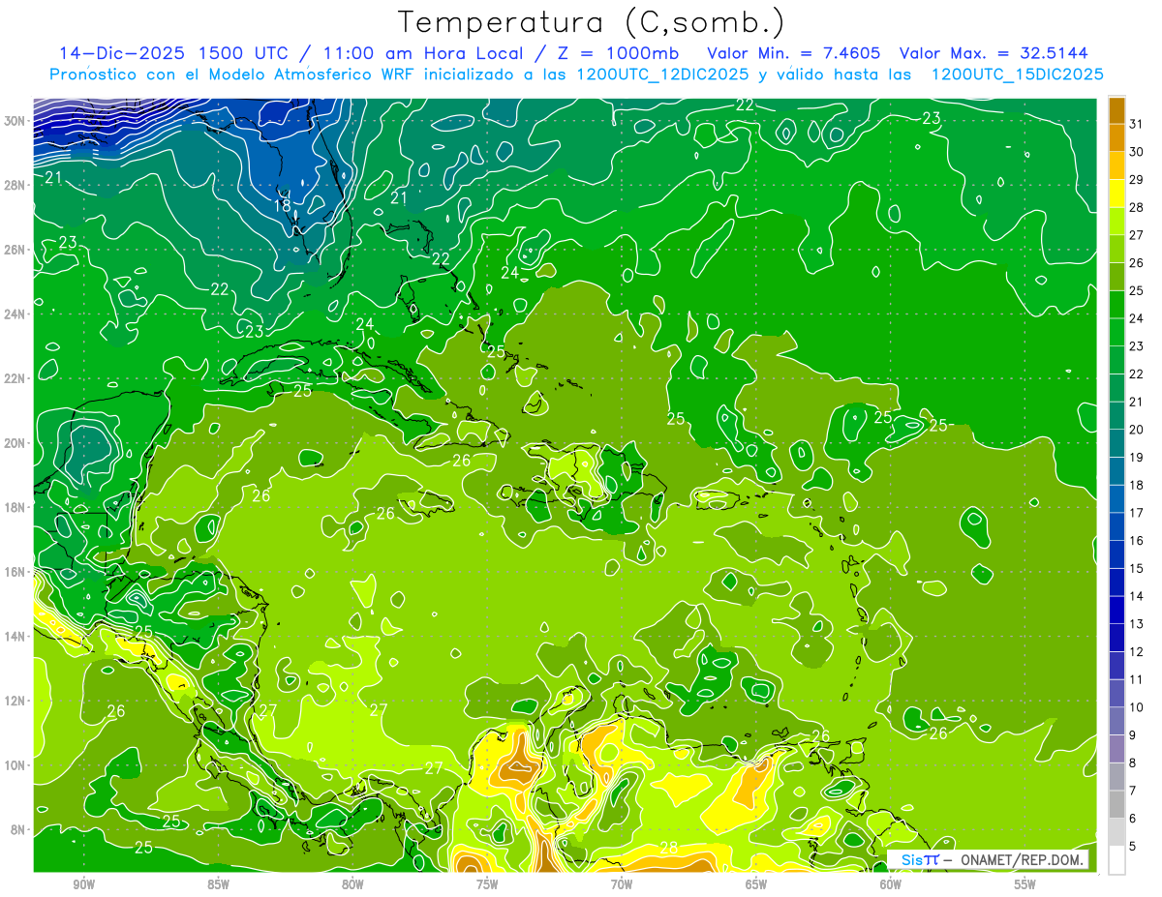Image resolution: width=1162 pixels, height=897 pixels.
Task: Click the '13' value on the color scale
Action: pos(1137,624)
